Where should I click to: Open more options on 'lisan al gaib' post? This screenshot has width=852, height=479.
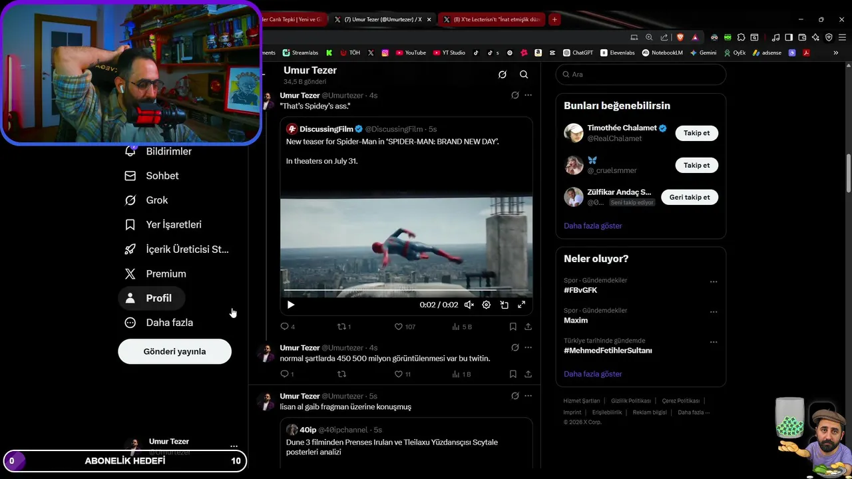tap(528, 396)
